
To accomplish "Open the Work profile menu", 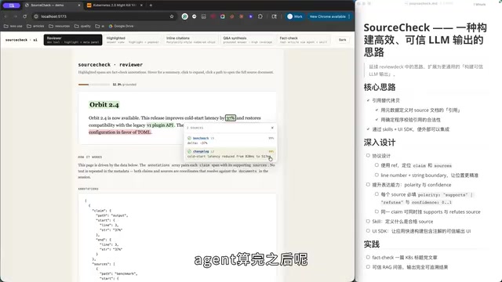I will (295, 16).
